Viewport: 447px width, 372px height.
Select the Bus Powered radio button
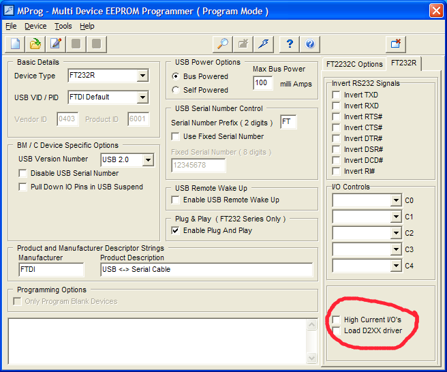click(176, 76)
